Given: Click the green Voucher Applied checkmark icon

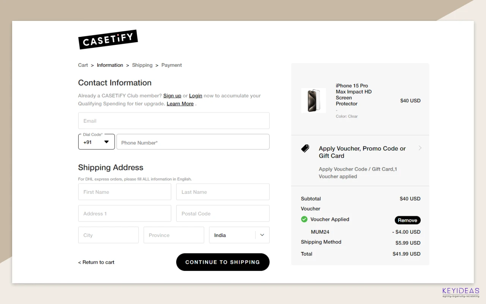Looking at the screenshot, I should tap(304, 219).
